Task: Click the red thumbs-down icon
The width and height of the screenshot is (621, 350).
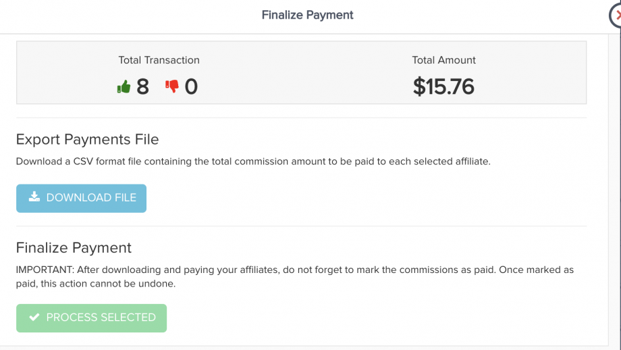Action: tap(172, 86)
